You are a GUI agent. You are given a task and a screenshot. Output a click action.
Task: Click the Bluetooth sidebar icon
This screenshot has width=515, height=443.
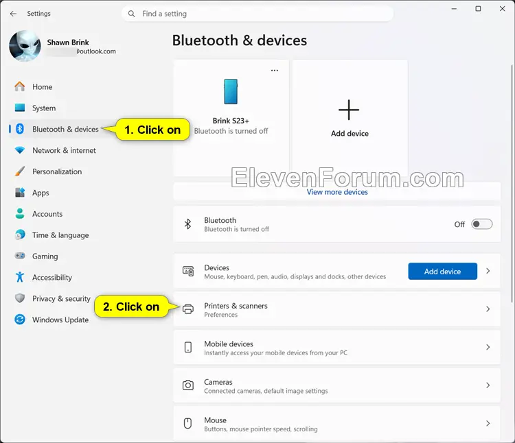(20, 129)
